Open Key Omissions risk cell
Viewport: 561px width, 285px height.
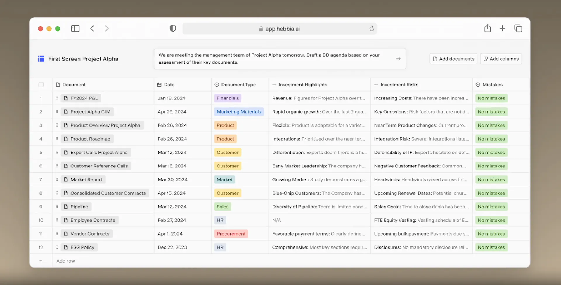(421, 112)
